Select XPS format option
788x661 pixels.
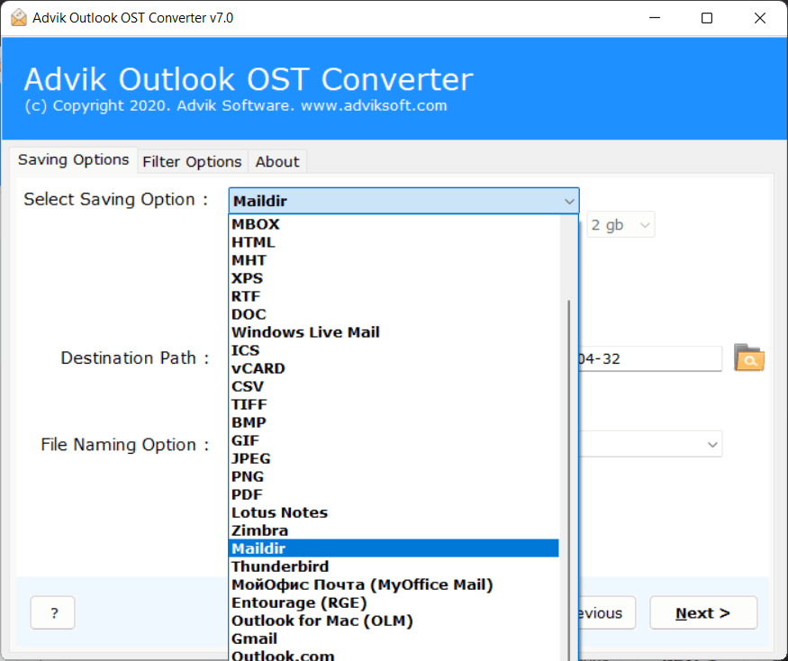click(394, 278)
